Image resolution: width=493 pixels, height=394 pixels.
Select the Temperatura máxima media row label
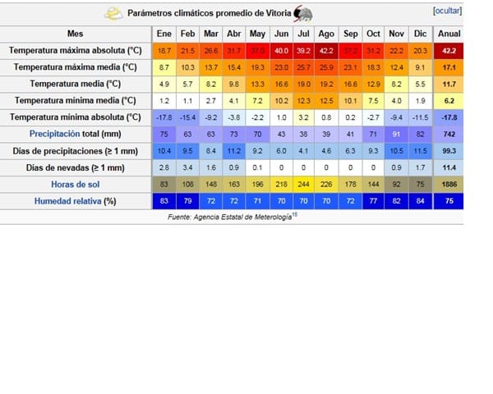(x=75, y=67)
